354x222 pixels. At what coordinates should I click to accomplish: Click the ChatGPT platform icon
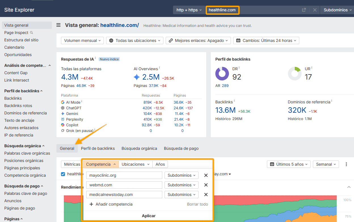pos(63,108)
